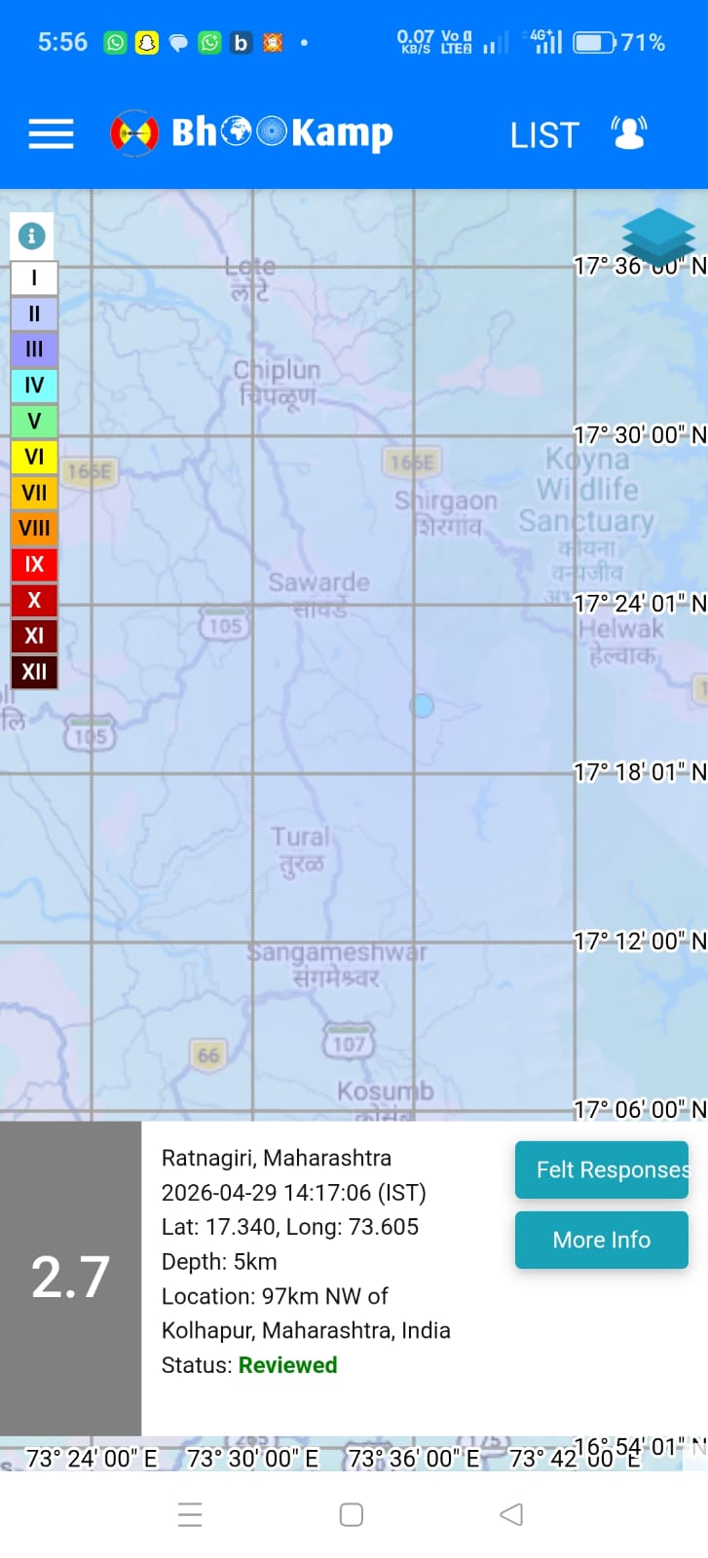Select intensity IX red swatch

(x=34, y=565)
